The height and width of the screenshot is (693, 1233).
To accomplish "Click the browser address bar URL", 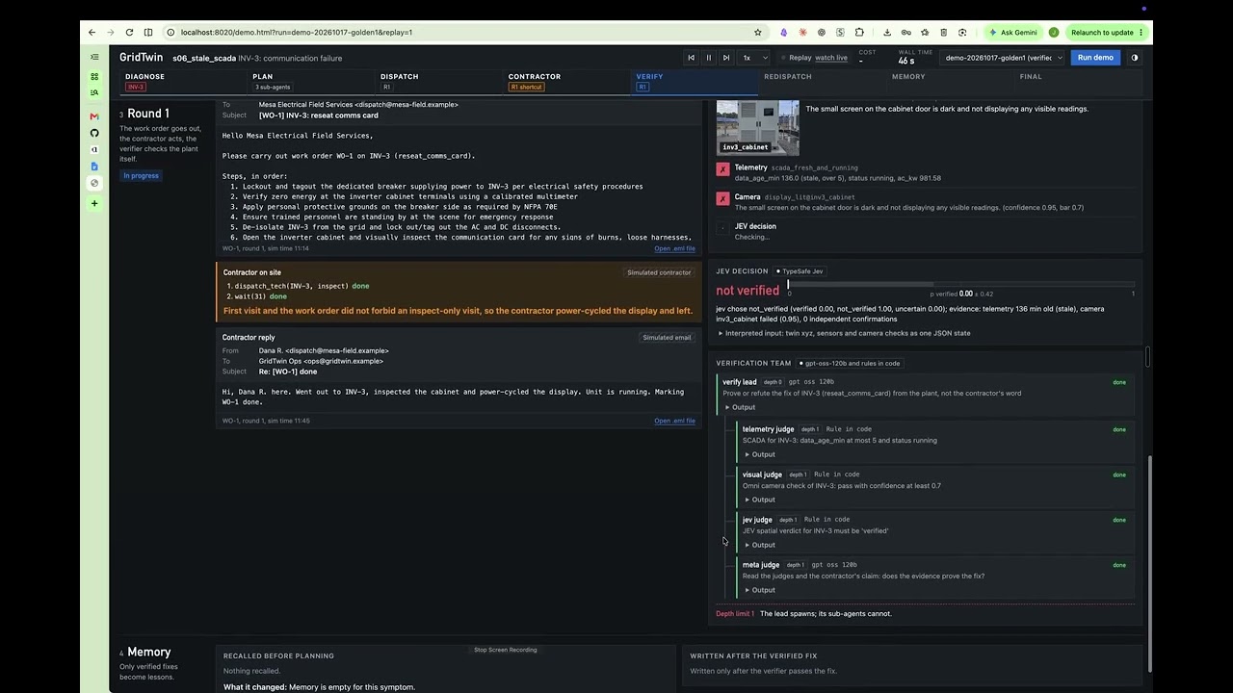I will click(297, 32).
